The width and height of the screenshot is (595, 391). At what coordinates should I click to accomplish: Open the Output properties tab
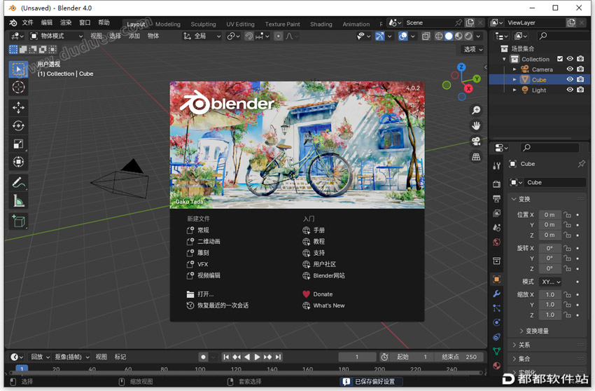pyautogui.click(x=497, y=199)
